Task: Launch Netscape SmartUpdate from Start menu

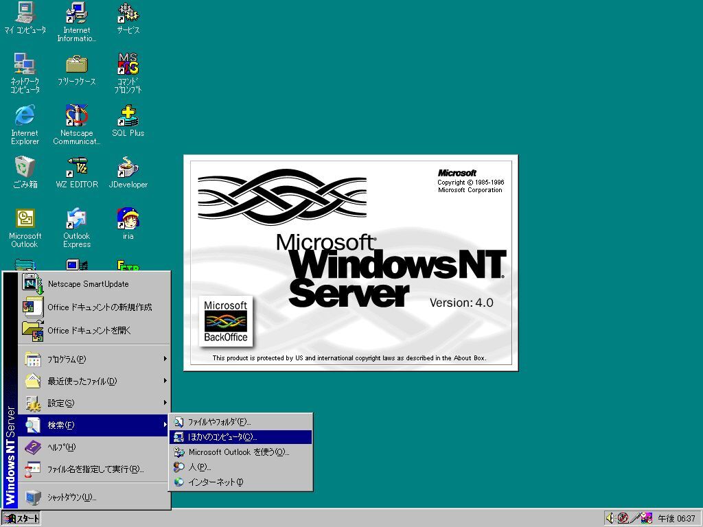Action: click(x=94, y=283)
